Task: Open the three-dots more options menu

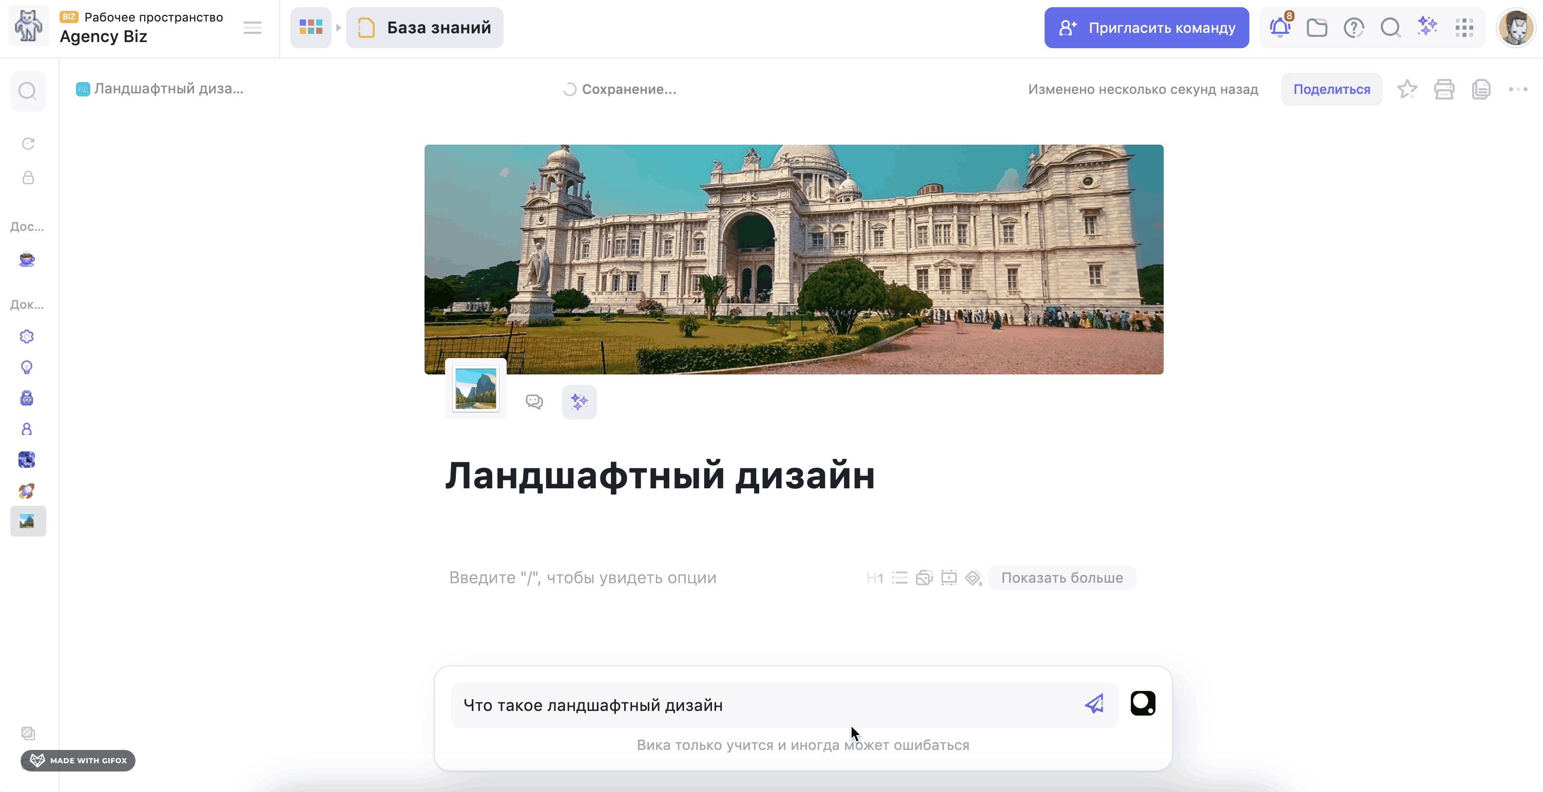Action: pyautogui.click(x=1518, y=89)
